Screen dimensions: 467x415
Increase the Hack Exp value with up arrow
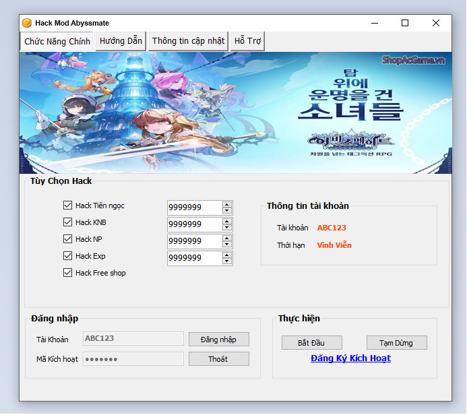coord(227,255)
